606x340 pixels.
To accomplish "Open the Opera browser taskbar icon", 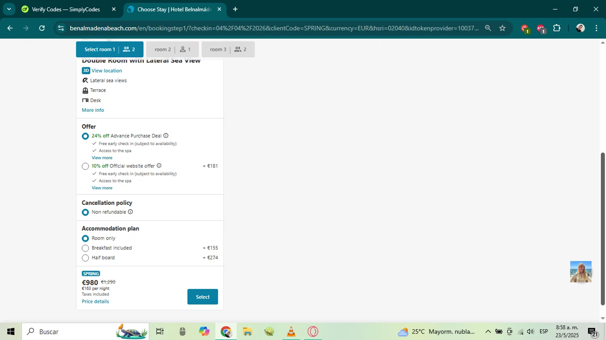I will (313, 332).
